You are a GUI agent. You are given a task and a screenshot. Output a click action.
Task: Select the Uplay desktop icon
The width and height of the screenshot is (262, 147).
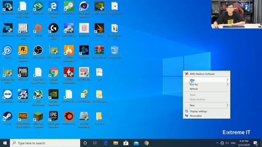click(7, 52)
